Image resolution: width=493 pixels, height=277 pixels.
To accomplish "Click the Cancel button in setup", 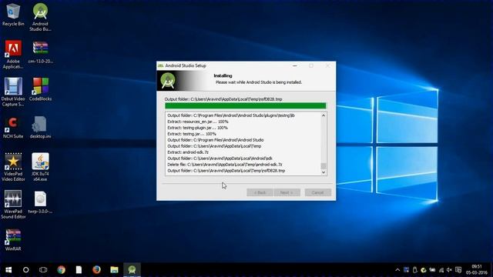I will point(317,192).
